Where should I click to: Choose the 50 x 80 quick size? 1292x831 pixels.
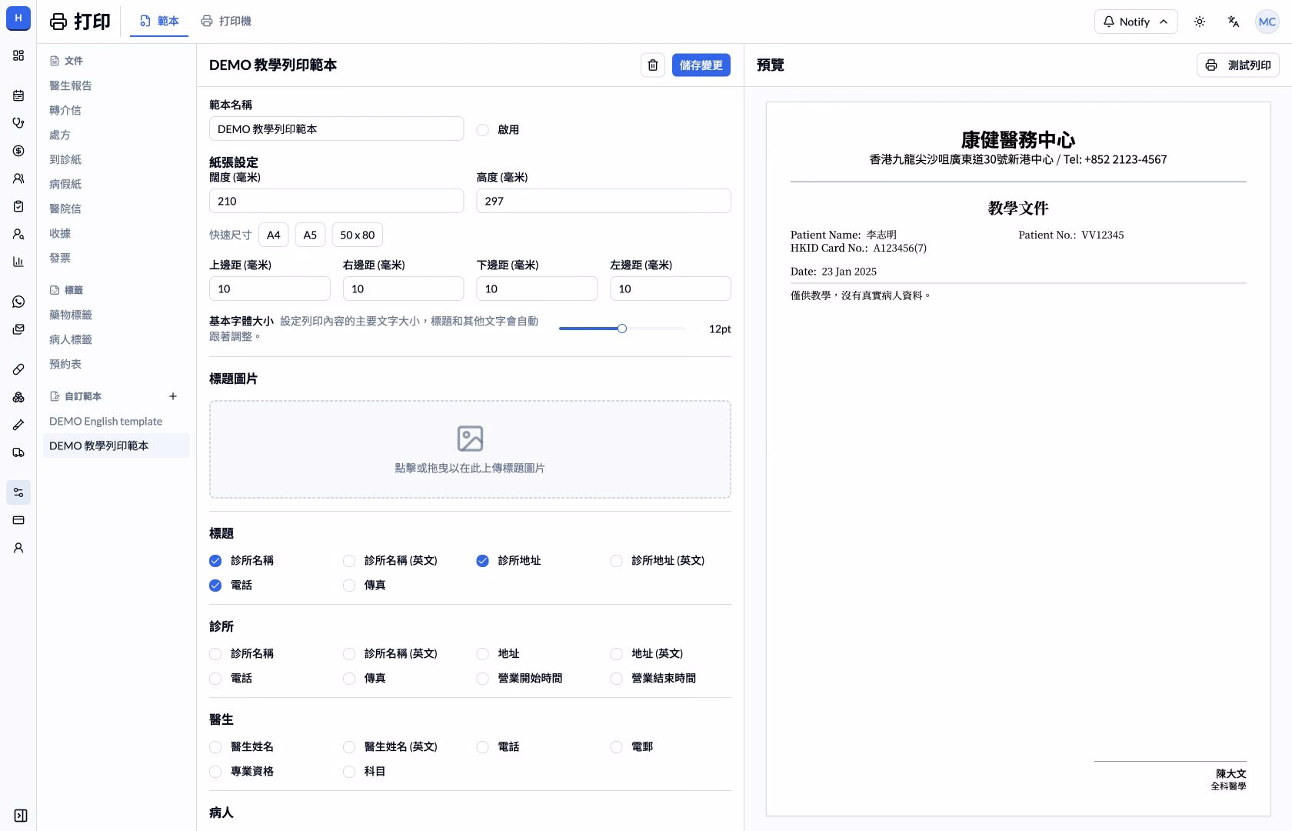(x=358, y=235)
